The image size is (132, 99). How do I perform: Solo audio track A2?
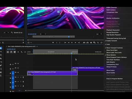tap(21, 82)
